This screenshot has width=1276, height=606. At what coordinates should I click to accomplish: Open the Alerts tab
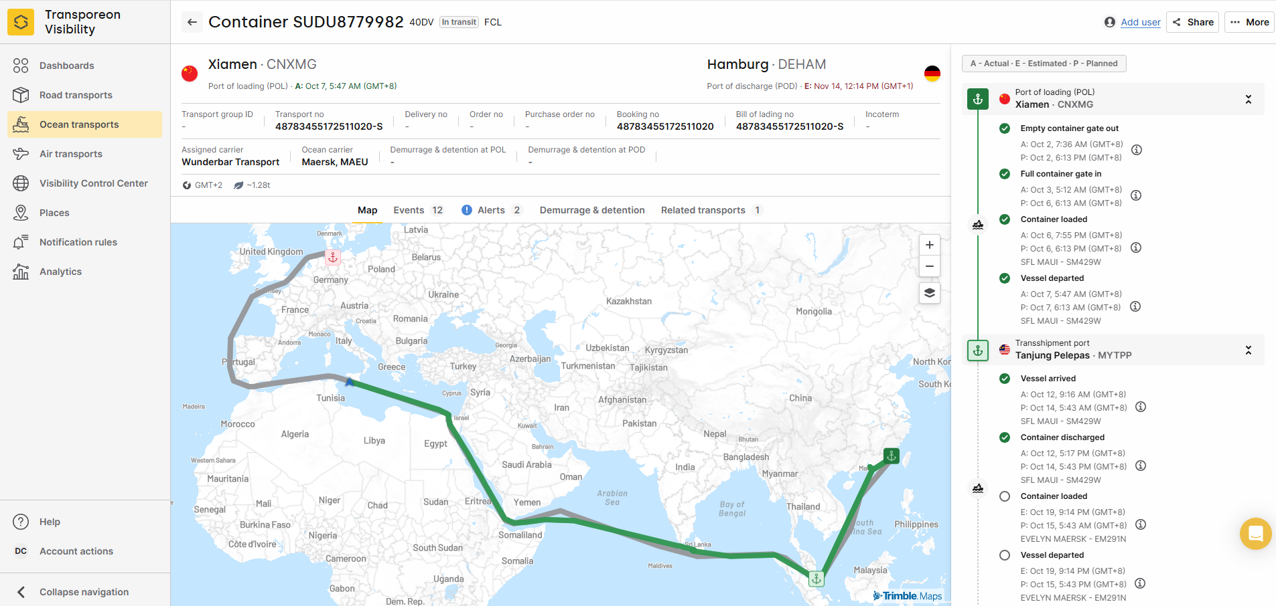click(x=492, y=210)
